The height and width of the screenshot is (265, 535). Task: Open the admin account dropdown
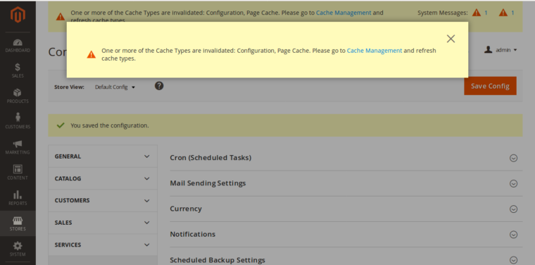[x=501, y=50]
